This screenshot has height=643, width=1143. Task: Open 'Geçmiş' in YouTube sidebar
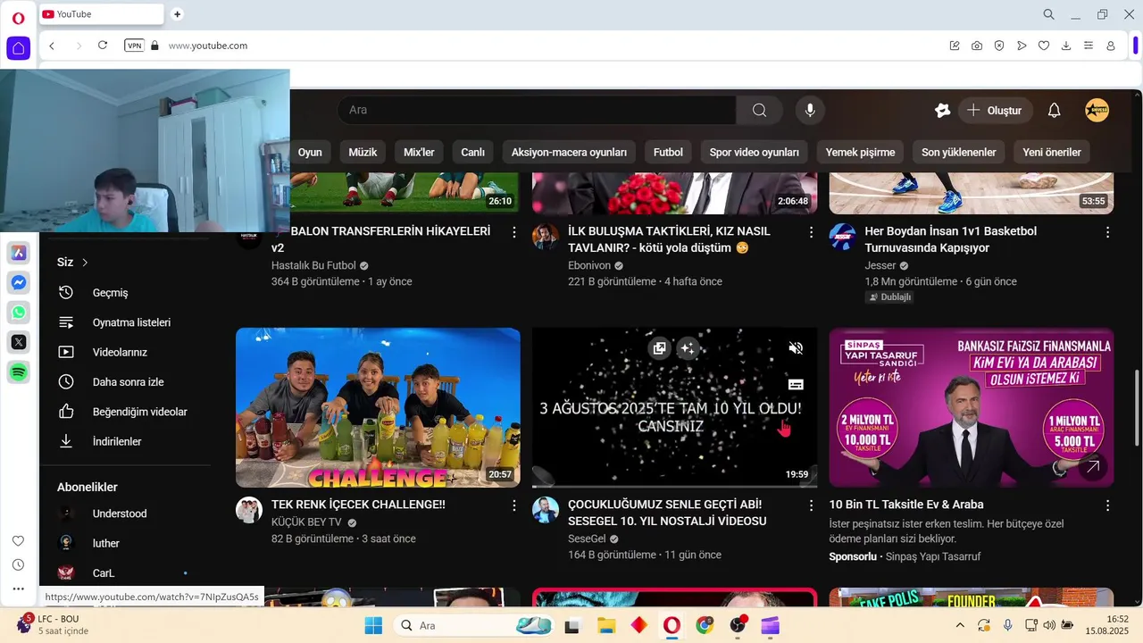point(125,293)
